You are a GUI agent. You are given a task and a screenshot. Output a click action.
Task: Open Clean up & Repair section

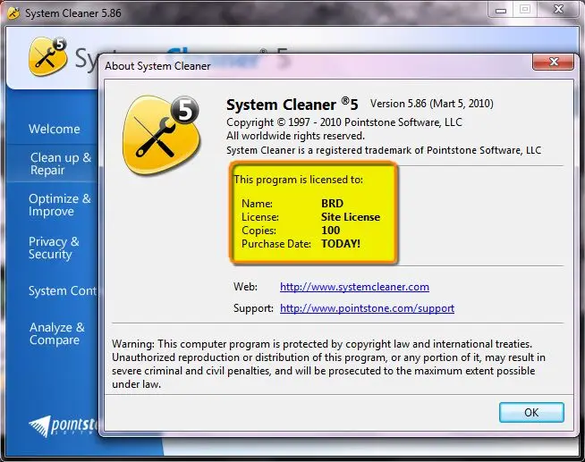click(x=61, y=164)
